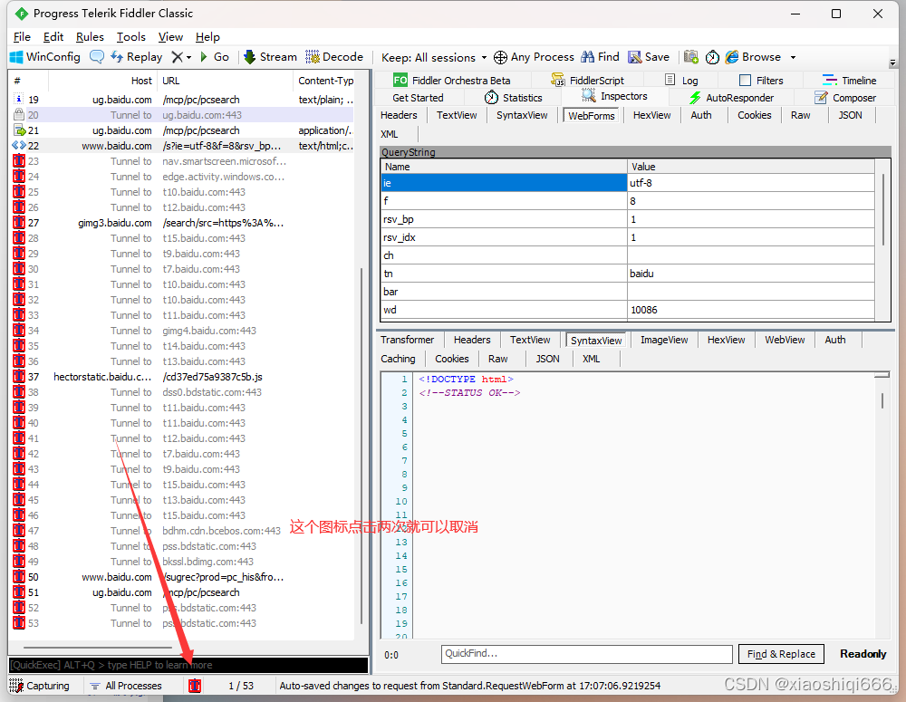
Task: Select session 19 ug.baidu.com row
Action: click(x=183, y=100)
